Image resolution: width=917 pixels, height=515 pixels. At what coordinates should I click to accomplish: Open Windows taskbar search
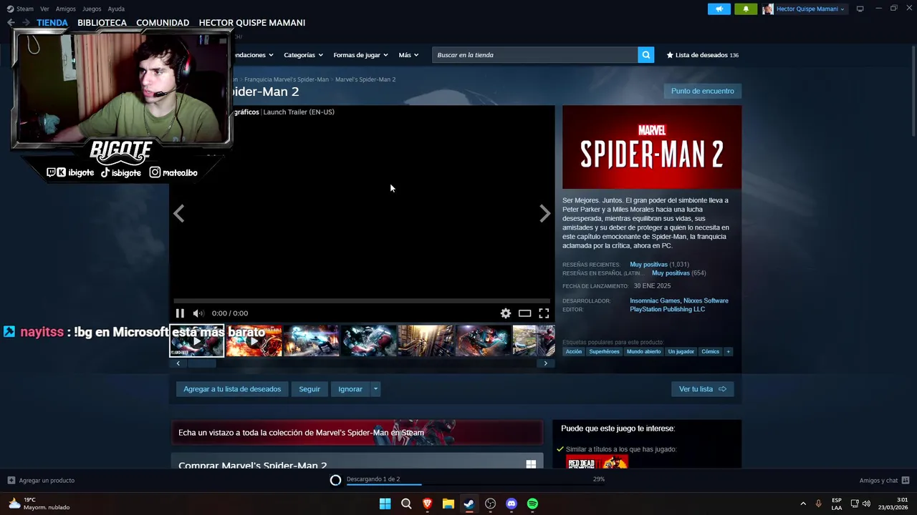pos(406,504)
